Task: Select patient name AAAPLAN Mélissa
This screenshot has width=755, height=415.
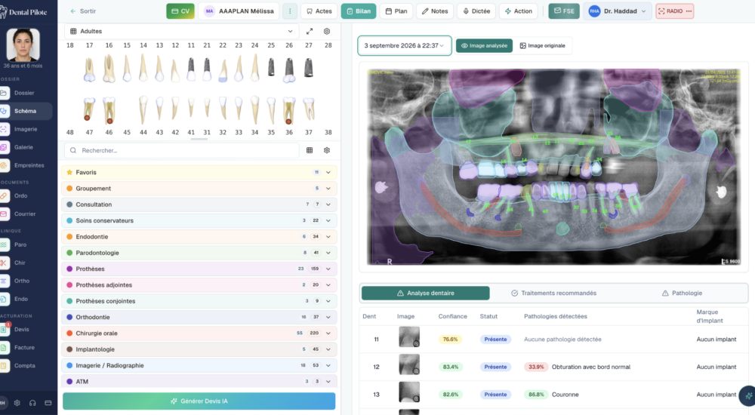Action: tap(239, 11)
